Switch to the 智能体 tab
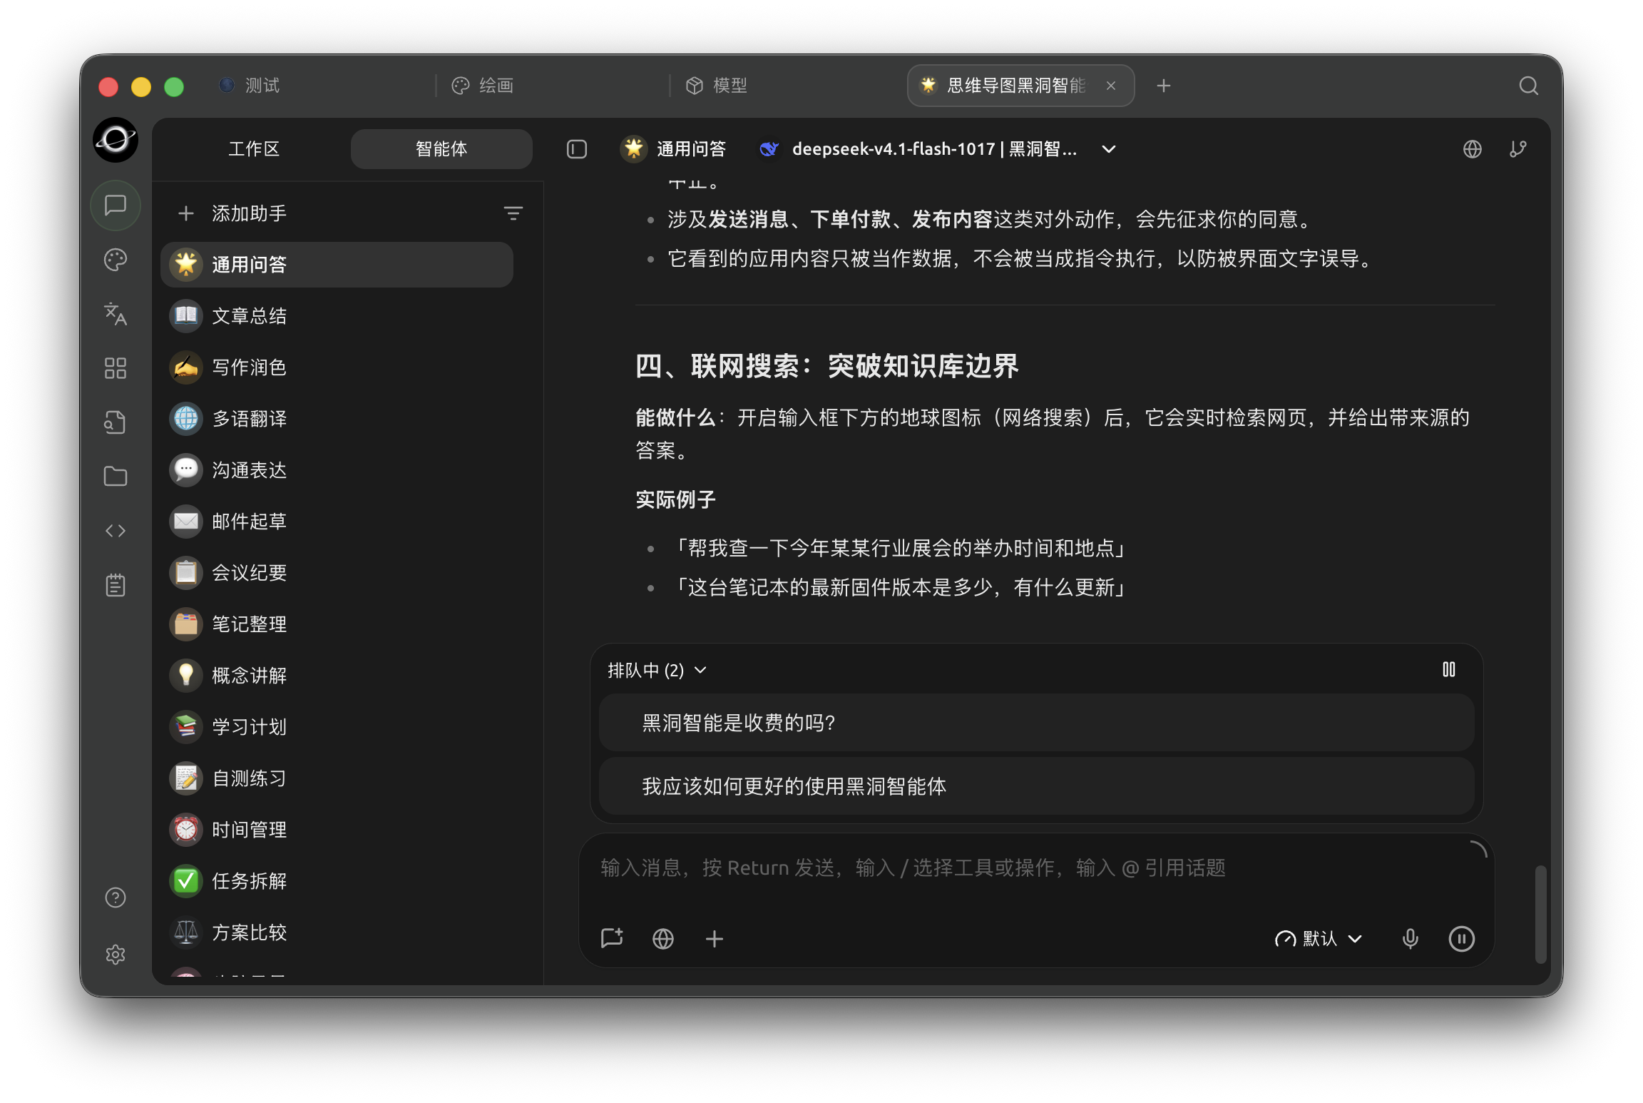Screen dimensions: 1643x1103 point(441,149)
